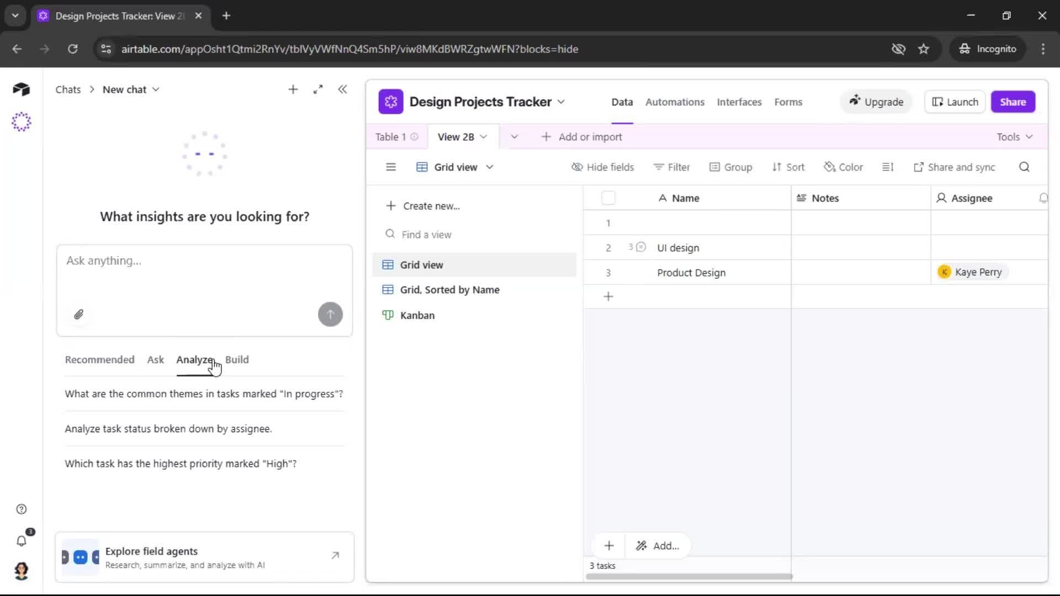Screen dimensions: 1060x596
Task: Collapse the chat panel with double chevron
Action: 342,89
